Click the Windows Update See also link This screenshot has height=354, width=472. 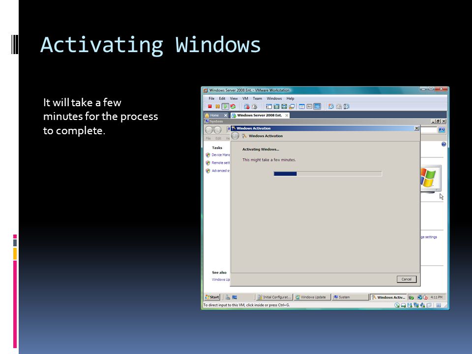(x=221, y=280)
